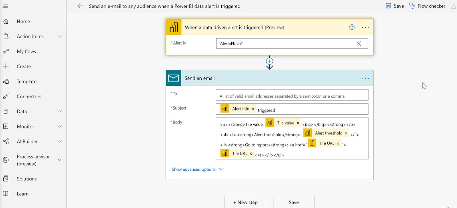457x208 pixels.
Task: Remove the Alert threshold token
Action: (x=346, y=133)
